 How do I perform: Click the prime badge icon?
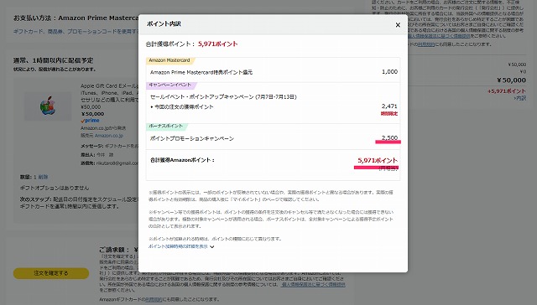click(x=90, y=121)
